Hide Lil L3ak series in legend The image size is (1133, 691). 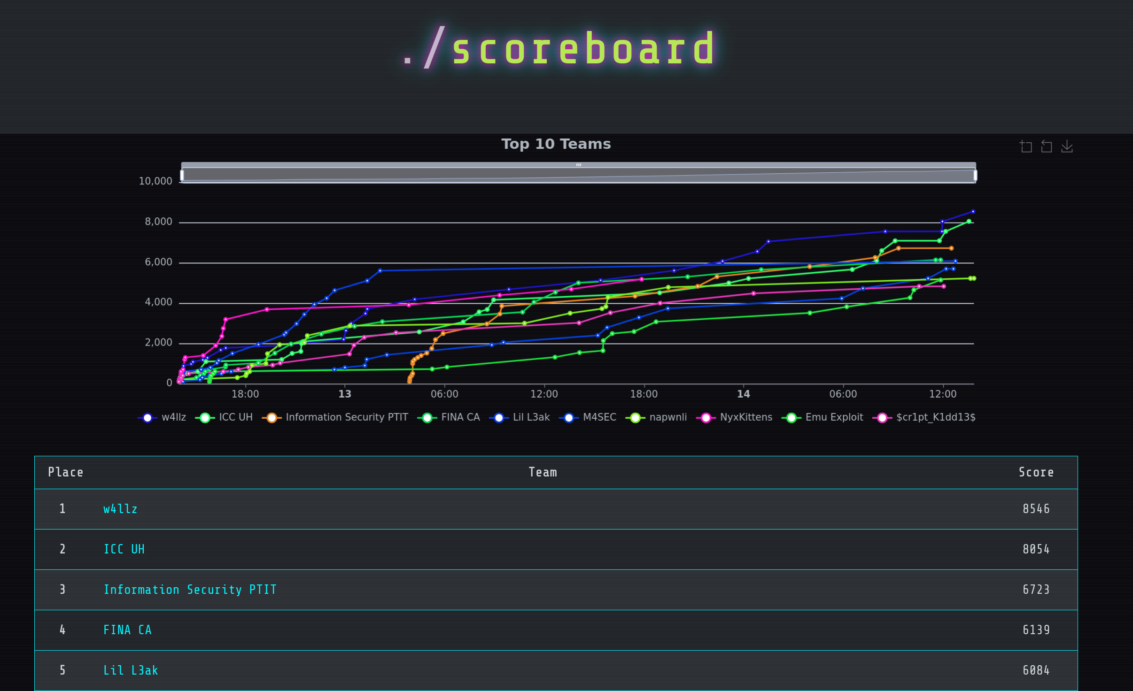pos(520,417)
